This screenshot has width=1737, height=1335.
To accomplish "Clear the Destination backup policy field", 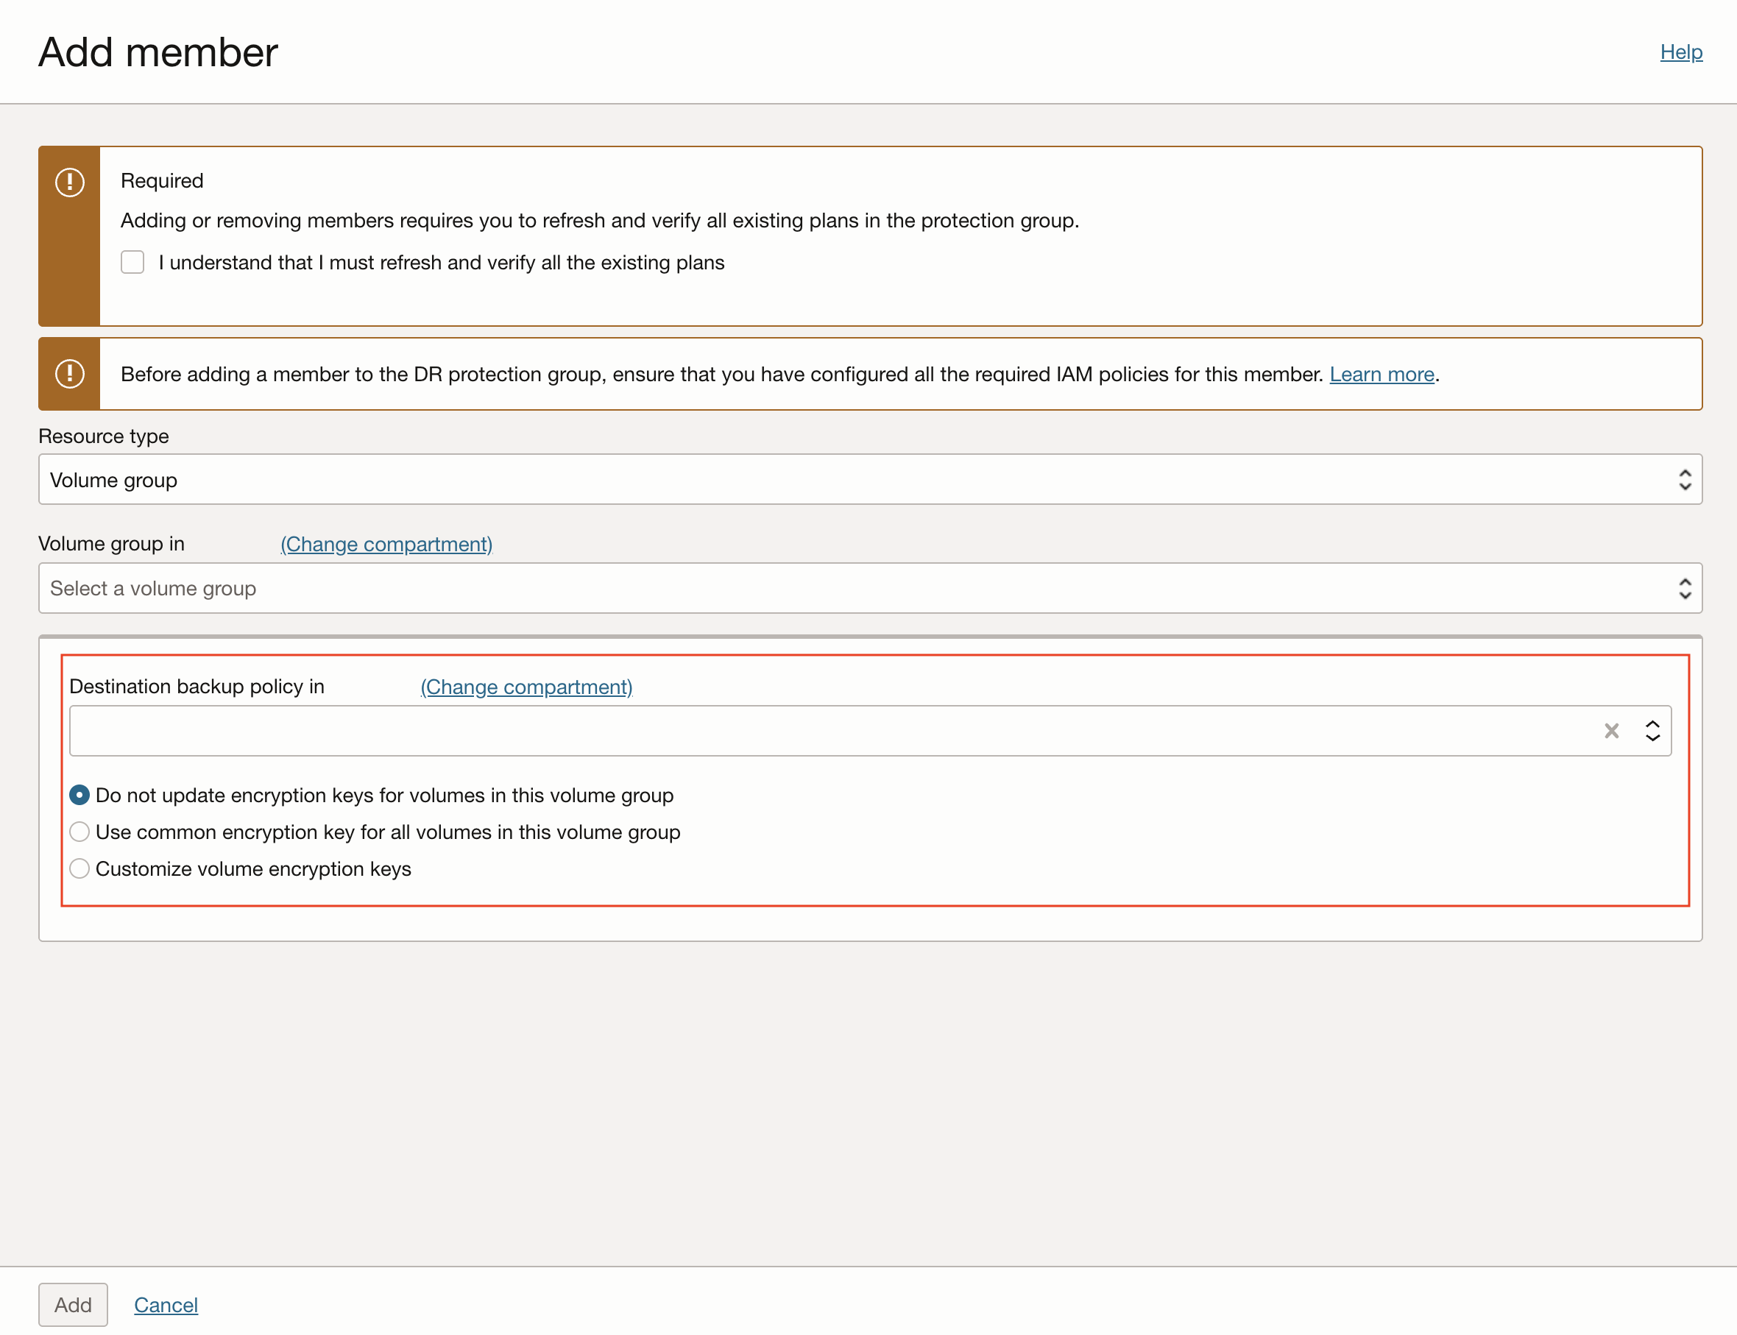I will tap(1610, 730).
